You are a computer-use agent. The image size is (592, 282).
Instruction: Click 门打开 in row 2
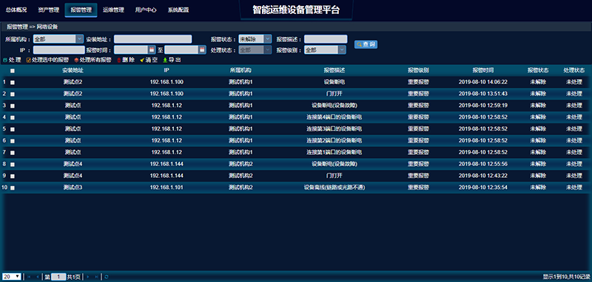click(x=334, y=94)
